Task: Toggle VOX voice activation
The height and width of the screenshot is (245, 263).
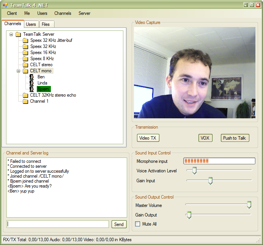Action: point(205,138)
